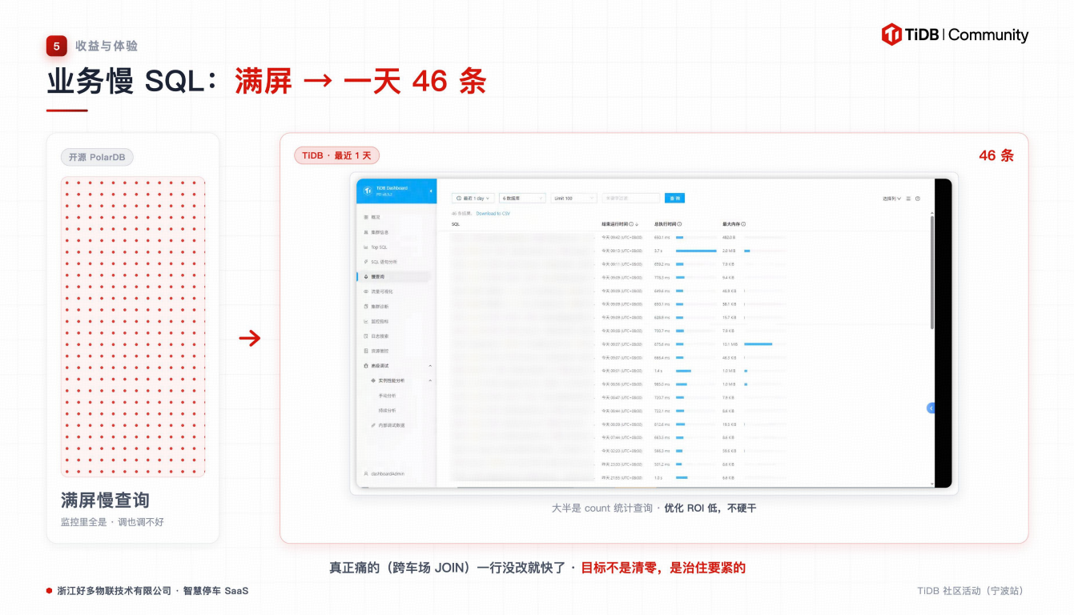Click the 今天 09:13 timestamp cell
Image resolution: width=1074 pixels, height=615 pixels.
621,251
